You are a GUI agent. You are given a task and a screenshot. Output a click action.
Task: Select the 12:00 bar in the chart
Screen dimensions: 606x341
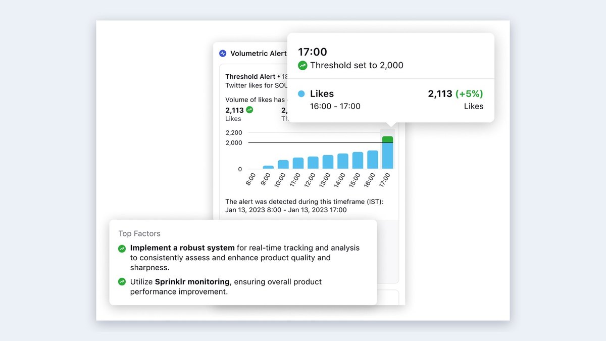[x=313, y=163]
